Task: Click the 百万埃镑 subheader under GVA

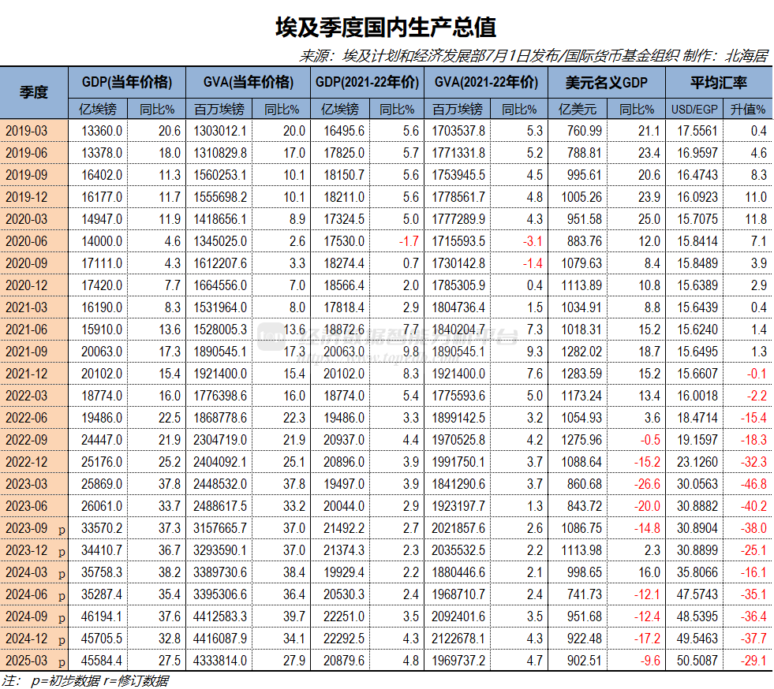Action: (x=222, y=110)
